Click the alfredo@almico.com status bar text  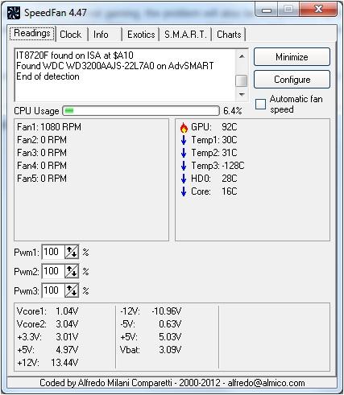266,383
